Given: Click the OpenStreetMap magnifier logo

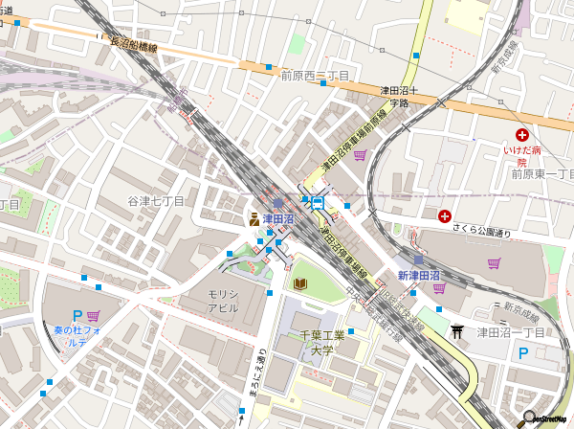Looking at the screenshot, I should point(525,418).
